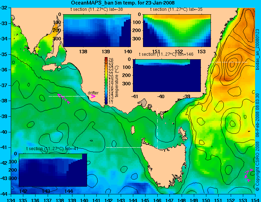Image resolution: width=261 pixels, height=202 pixels.
Task: Click the magenta drifter arrows on the lat -38 line
Action: click(x=64, y=99)
